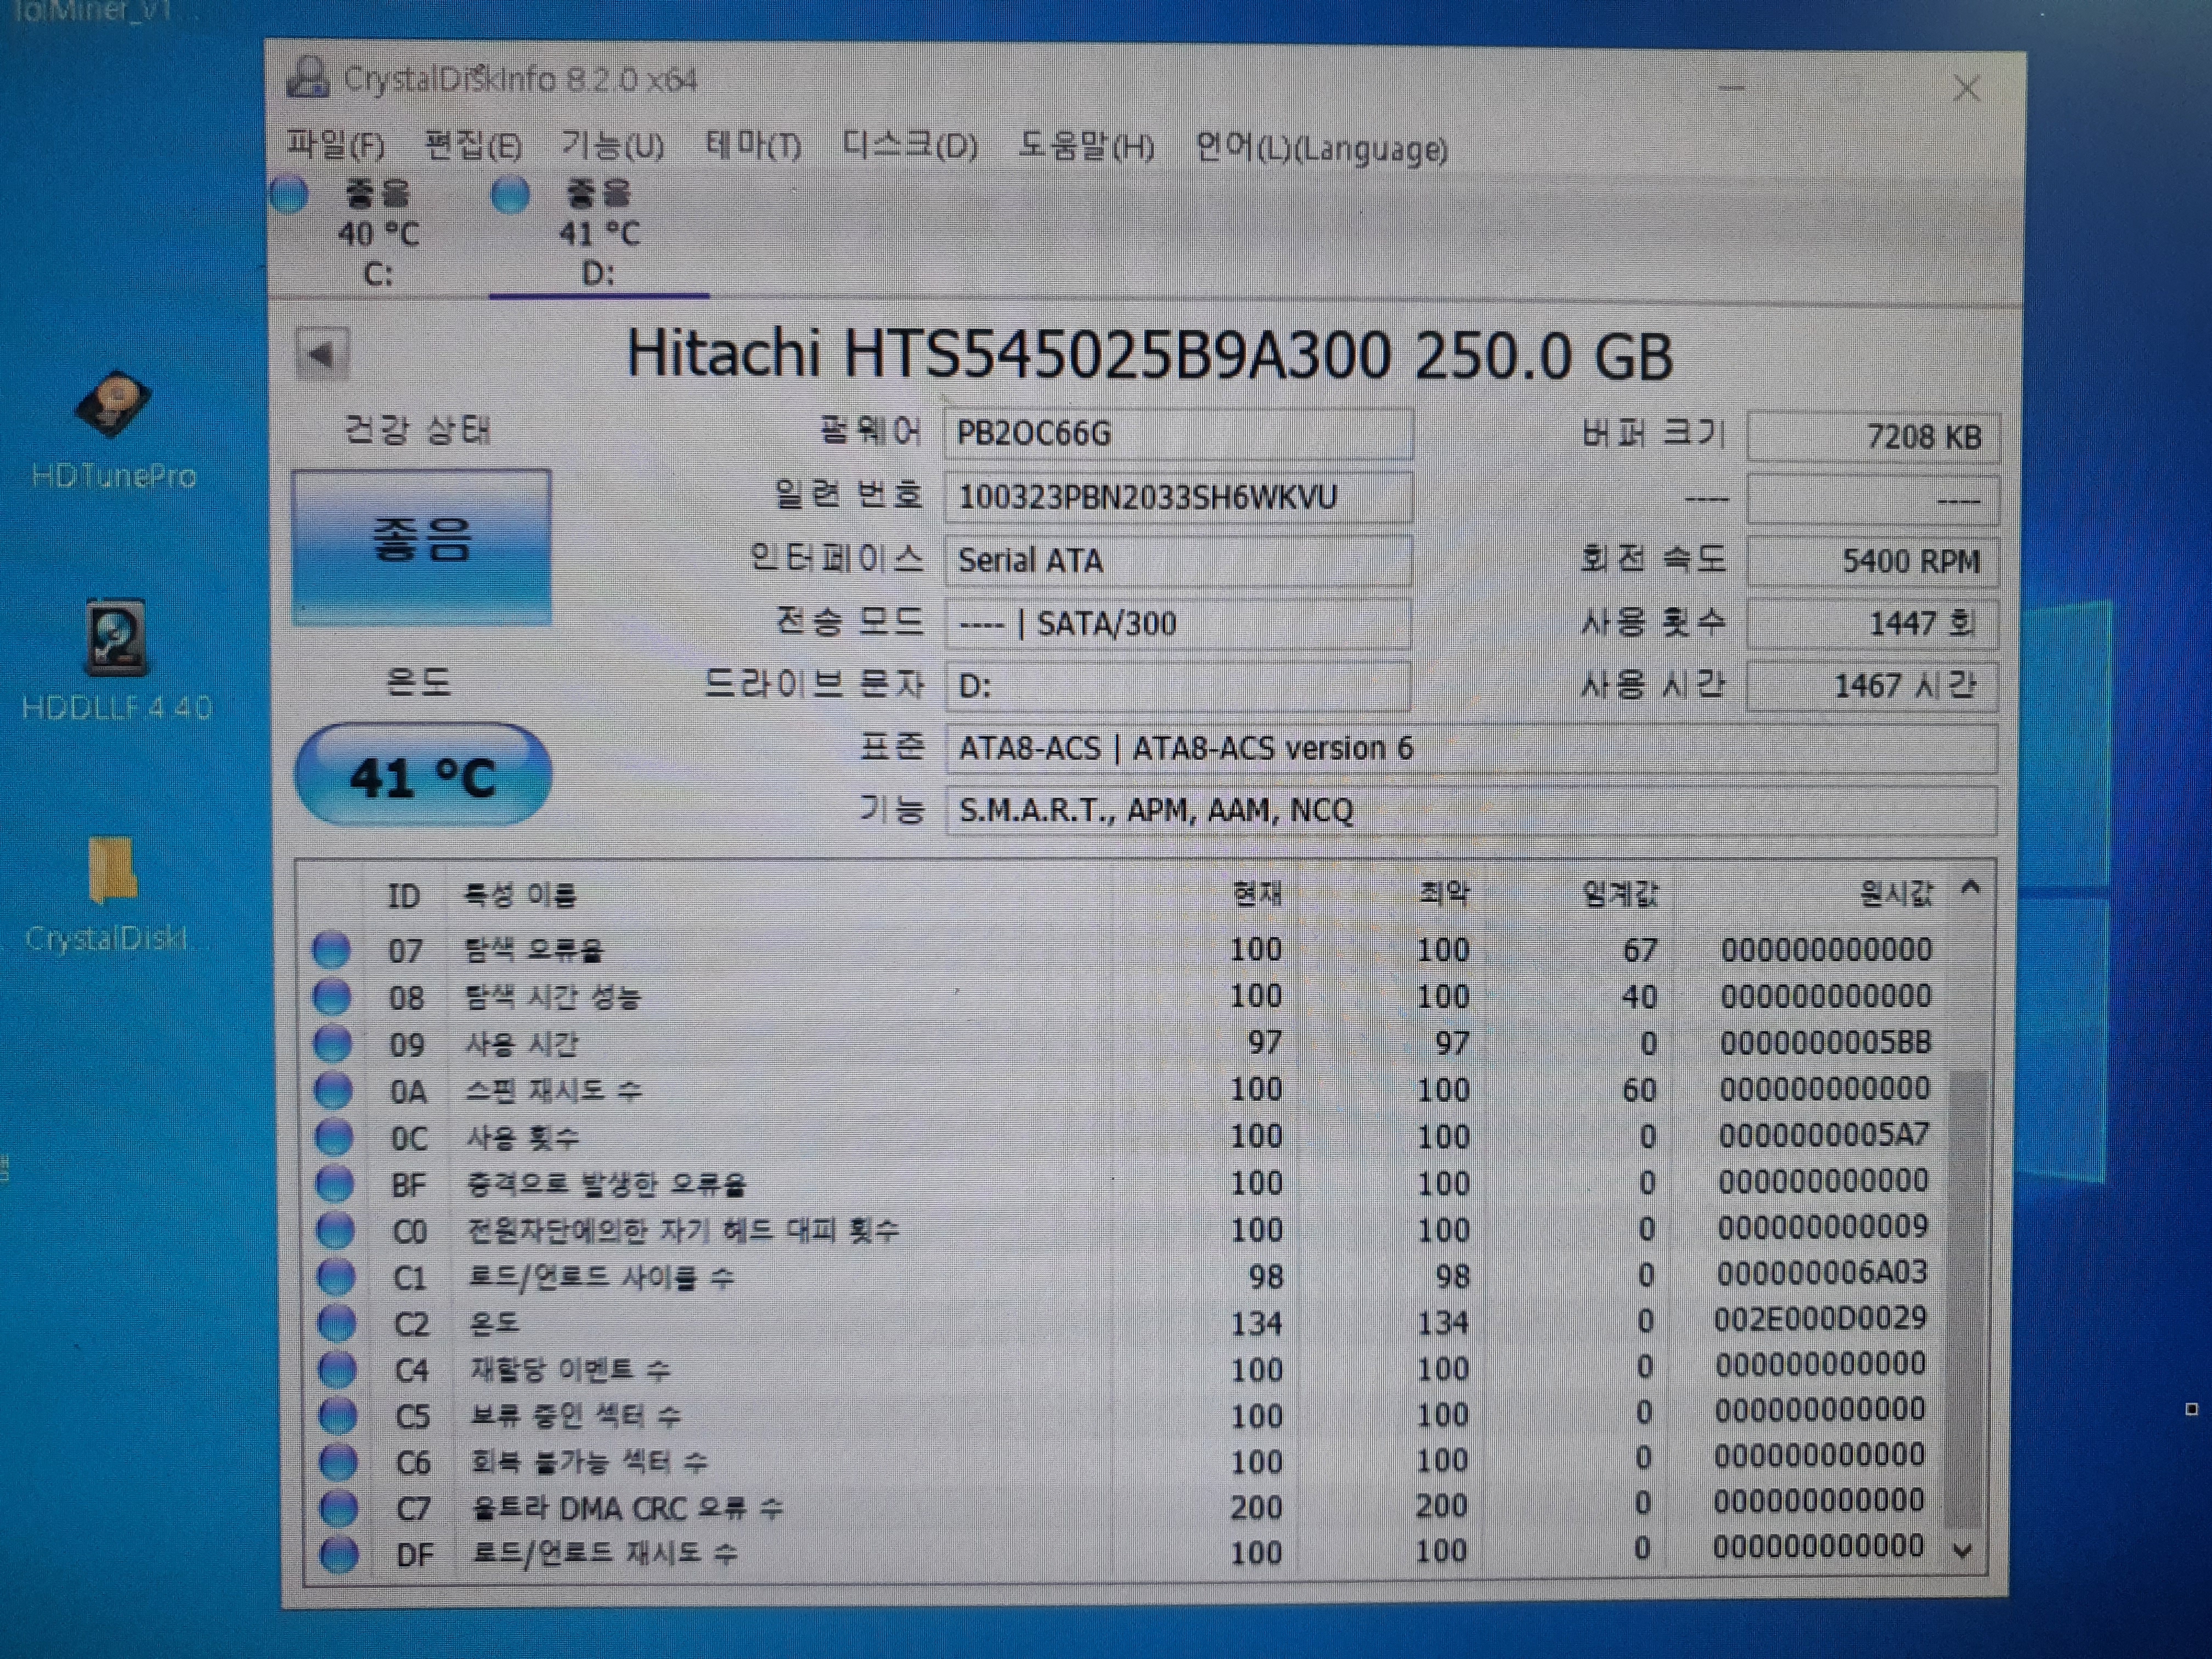Click the 임계값 column header

pos(1620,893)
